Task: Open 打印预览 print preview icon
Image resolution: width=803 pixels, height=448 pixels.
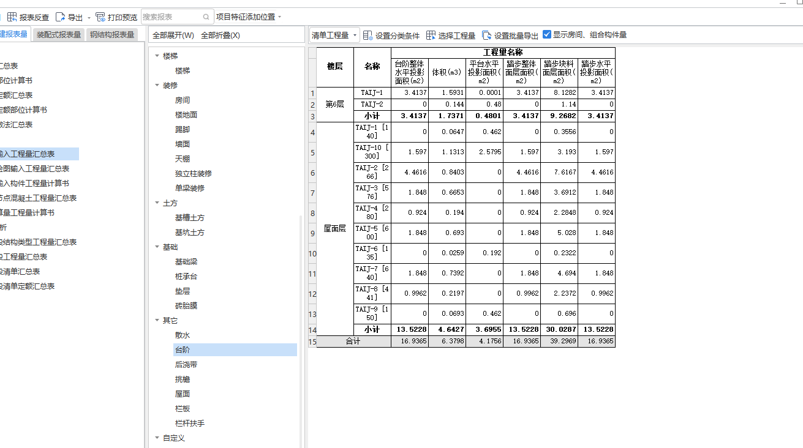Action: (x=100, y=17)
